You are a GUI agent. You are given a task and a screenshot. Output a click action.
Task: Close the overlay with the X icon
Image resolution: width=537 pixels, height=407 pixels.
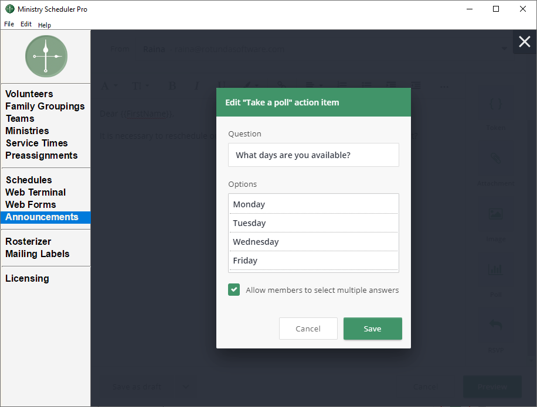click(x=524, y=42)
